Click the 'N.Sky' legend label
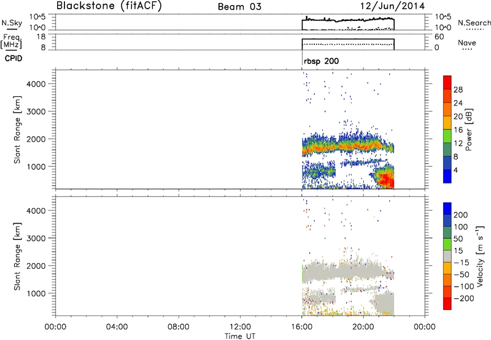 point(12,23)
